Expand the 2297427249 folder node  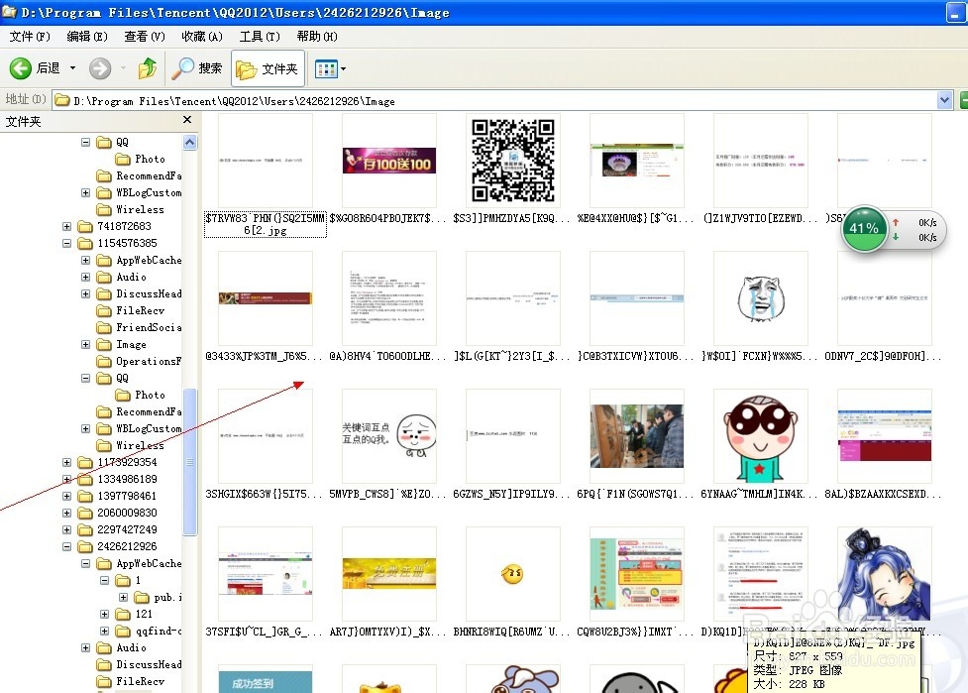click(x=66, y=530)
